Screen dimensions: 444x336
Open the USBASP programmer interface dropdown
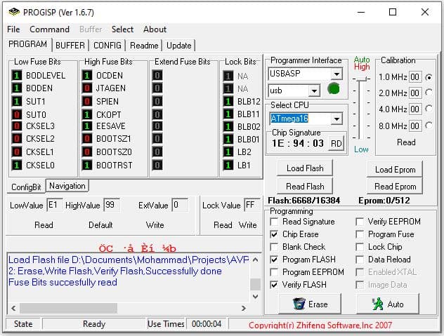coord(337,74)
